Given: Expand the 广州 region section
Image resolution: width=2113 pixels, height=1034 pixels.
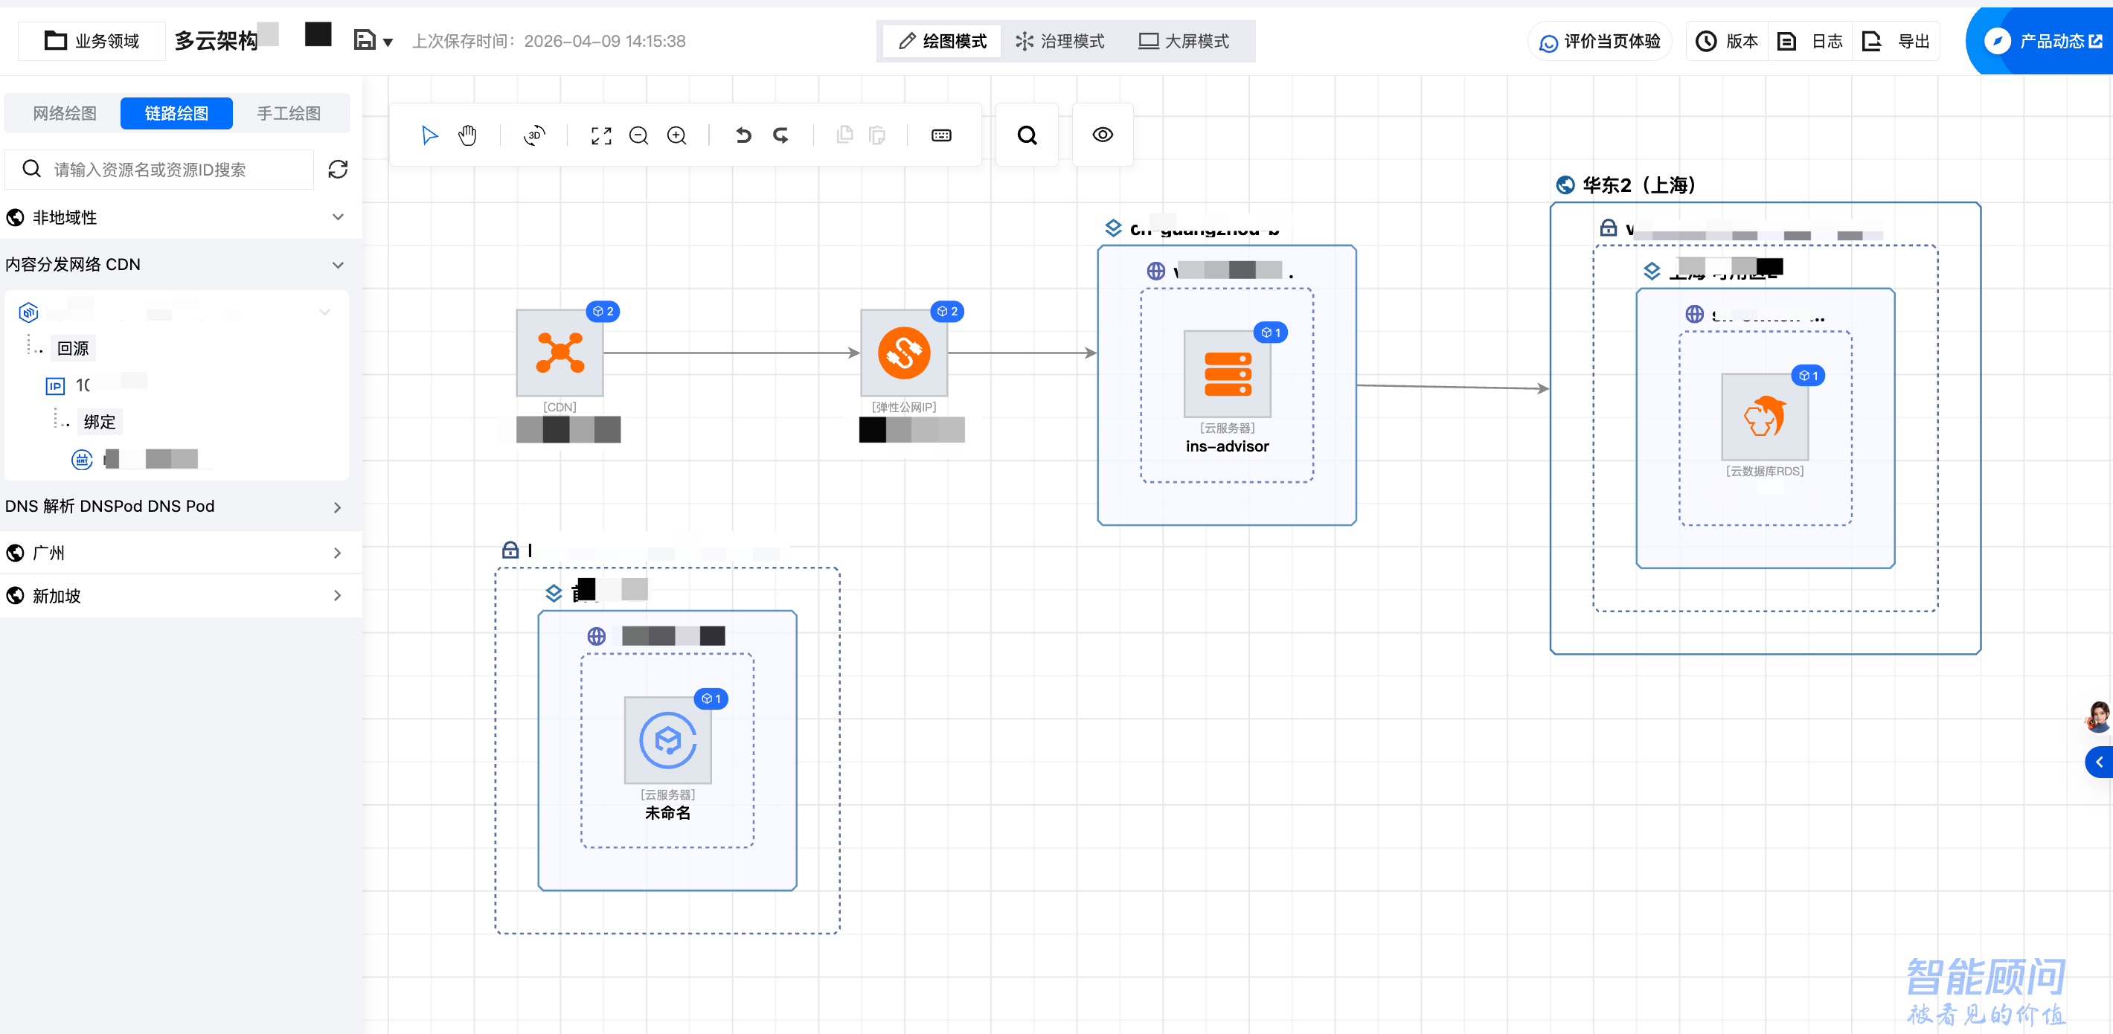Looking at the screenshot, I should pyautogui.click(x=336, y=553).
